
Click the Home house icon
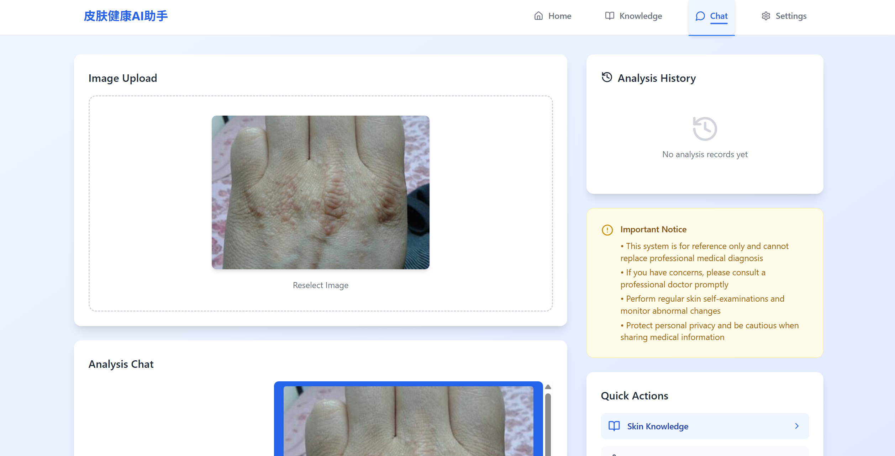(x=538, y=16)
